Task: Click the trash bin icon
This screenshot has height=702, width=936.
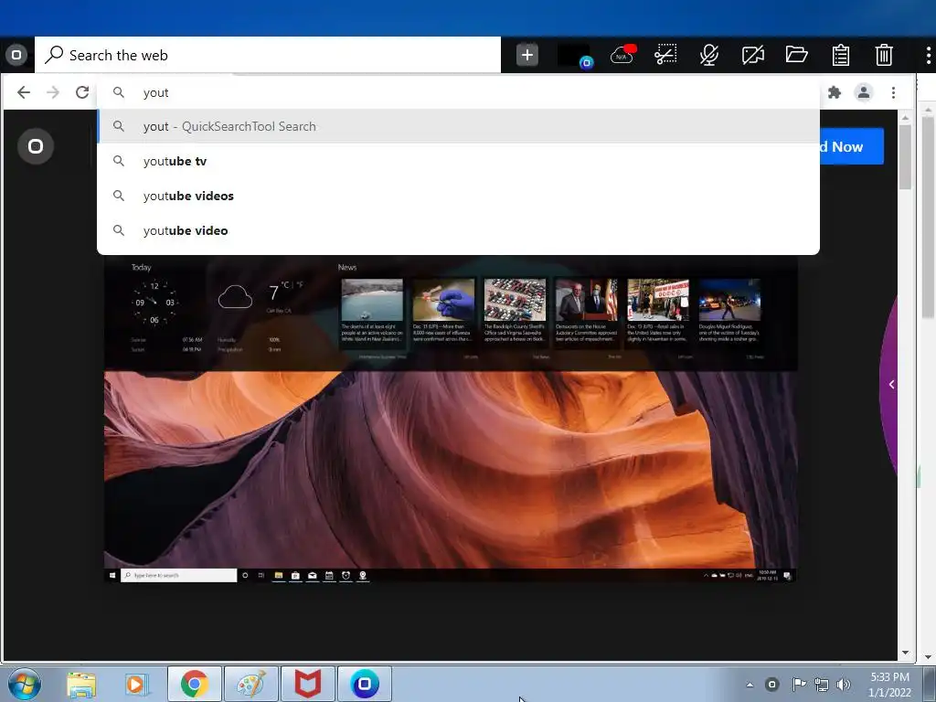Action: [884, 55]
